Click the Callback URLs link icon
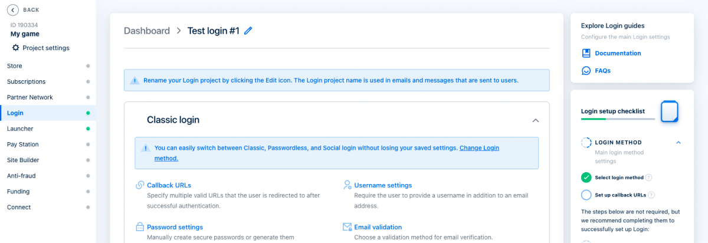This screenshot has width=708, height=243. pos(140,185)
